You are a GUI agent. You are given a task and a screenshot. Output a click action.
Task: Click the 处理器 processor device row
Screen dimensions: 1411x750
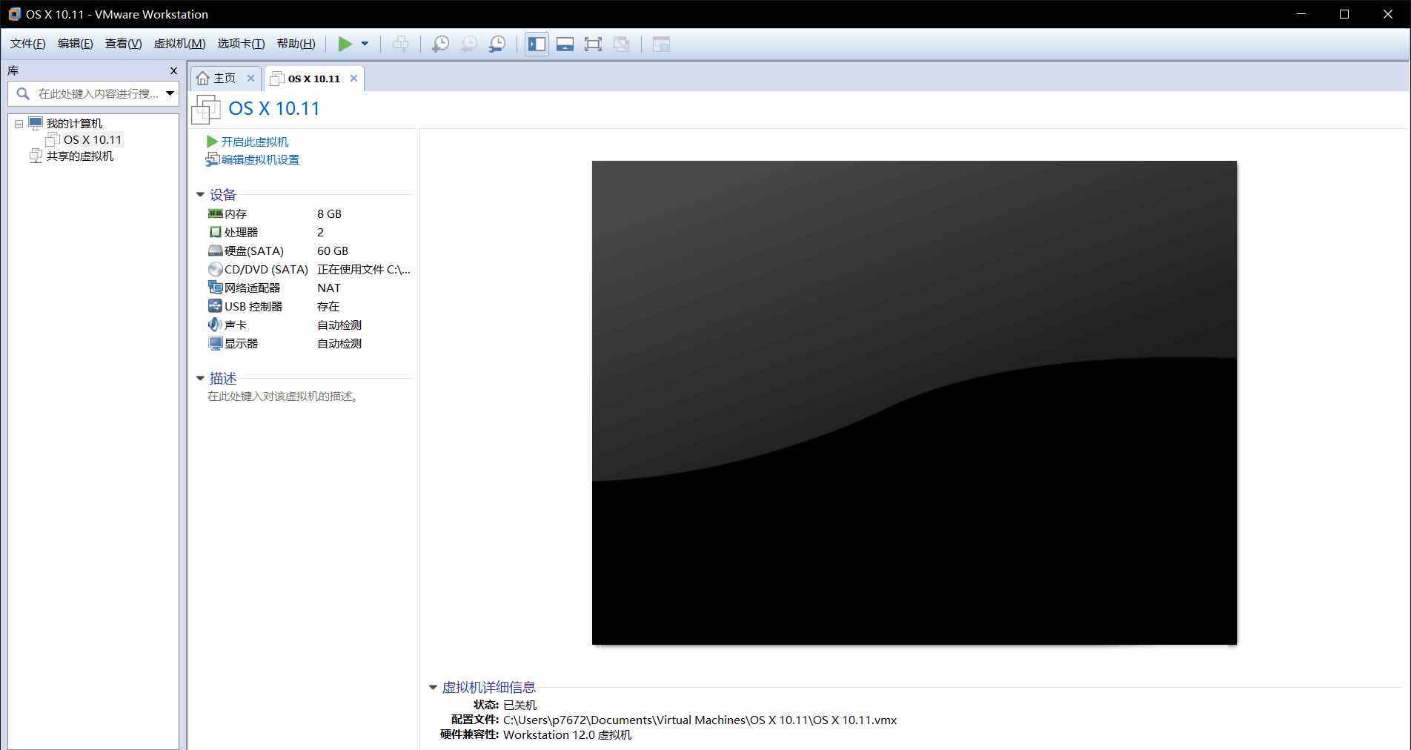(309, 232)
